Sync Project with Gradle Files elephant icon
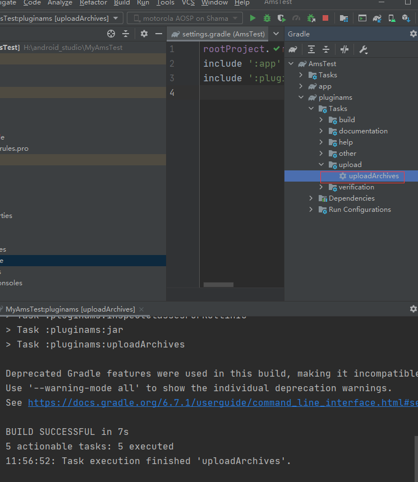 tap(377, 18)
